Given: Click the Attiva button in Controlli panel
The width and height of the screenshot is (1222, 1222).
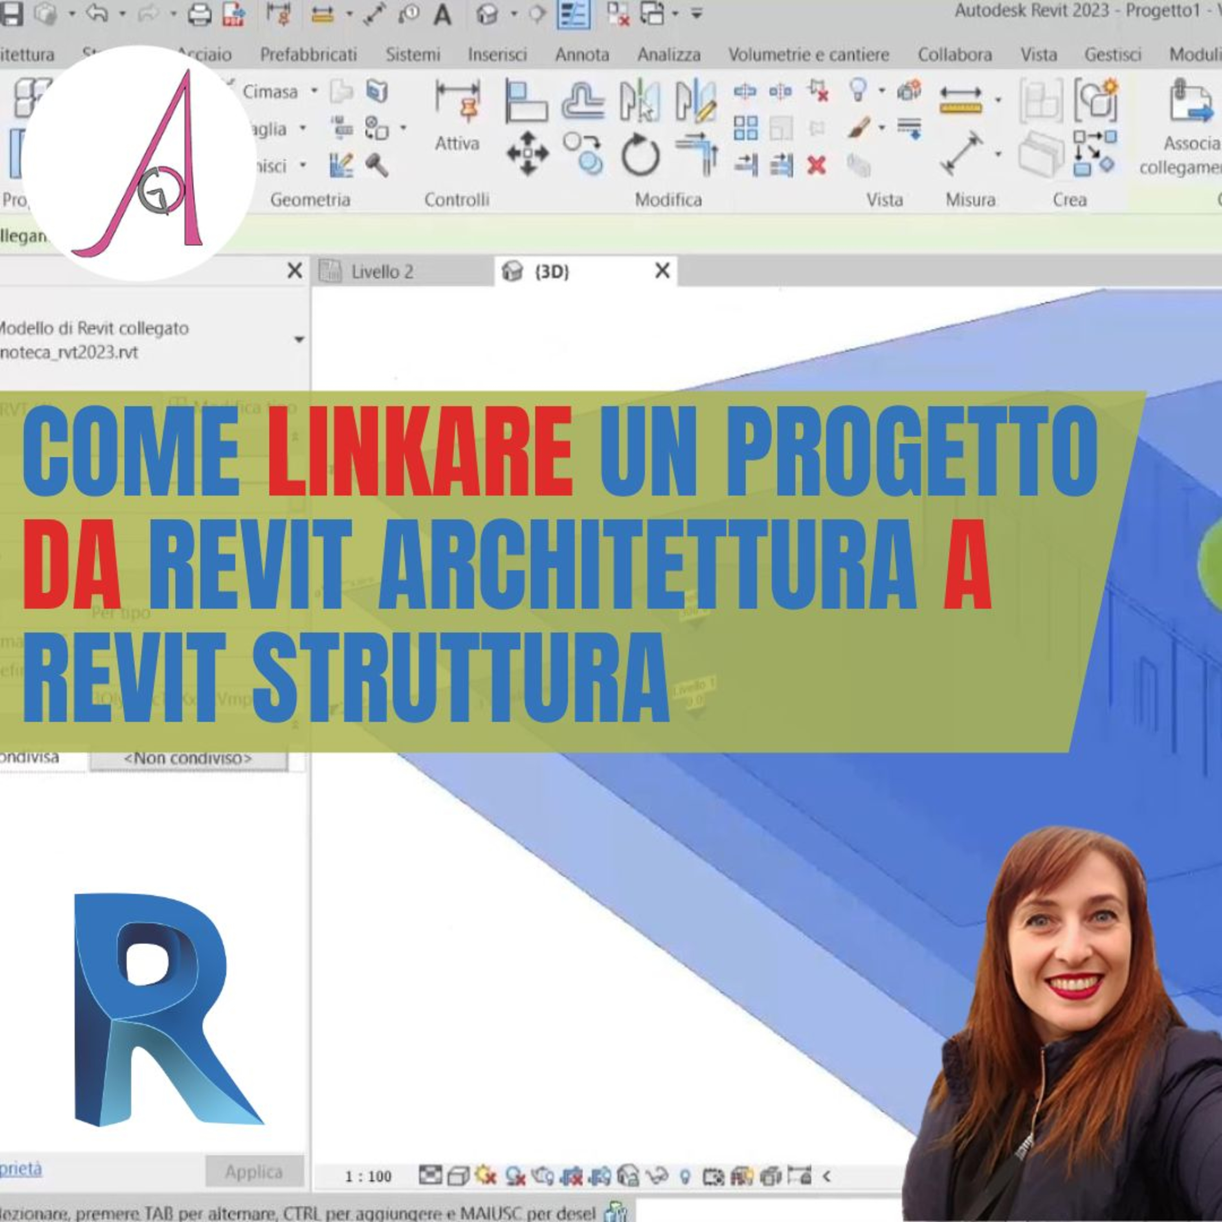Looking at the screenshot, I should coord(457,117).
